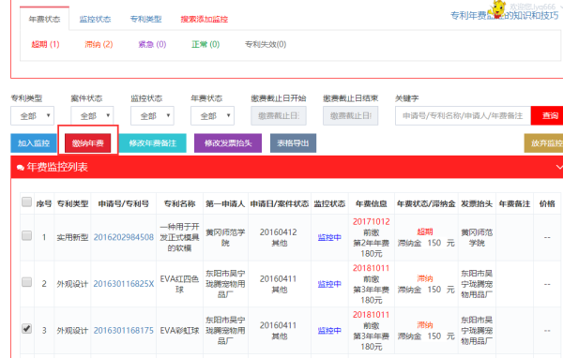
Task: Filter by 超期 (1) status
Action: 45,44
